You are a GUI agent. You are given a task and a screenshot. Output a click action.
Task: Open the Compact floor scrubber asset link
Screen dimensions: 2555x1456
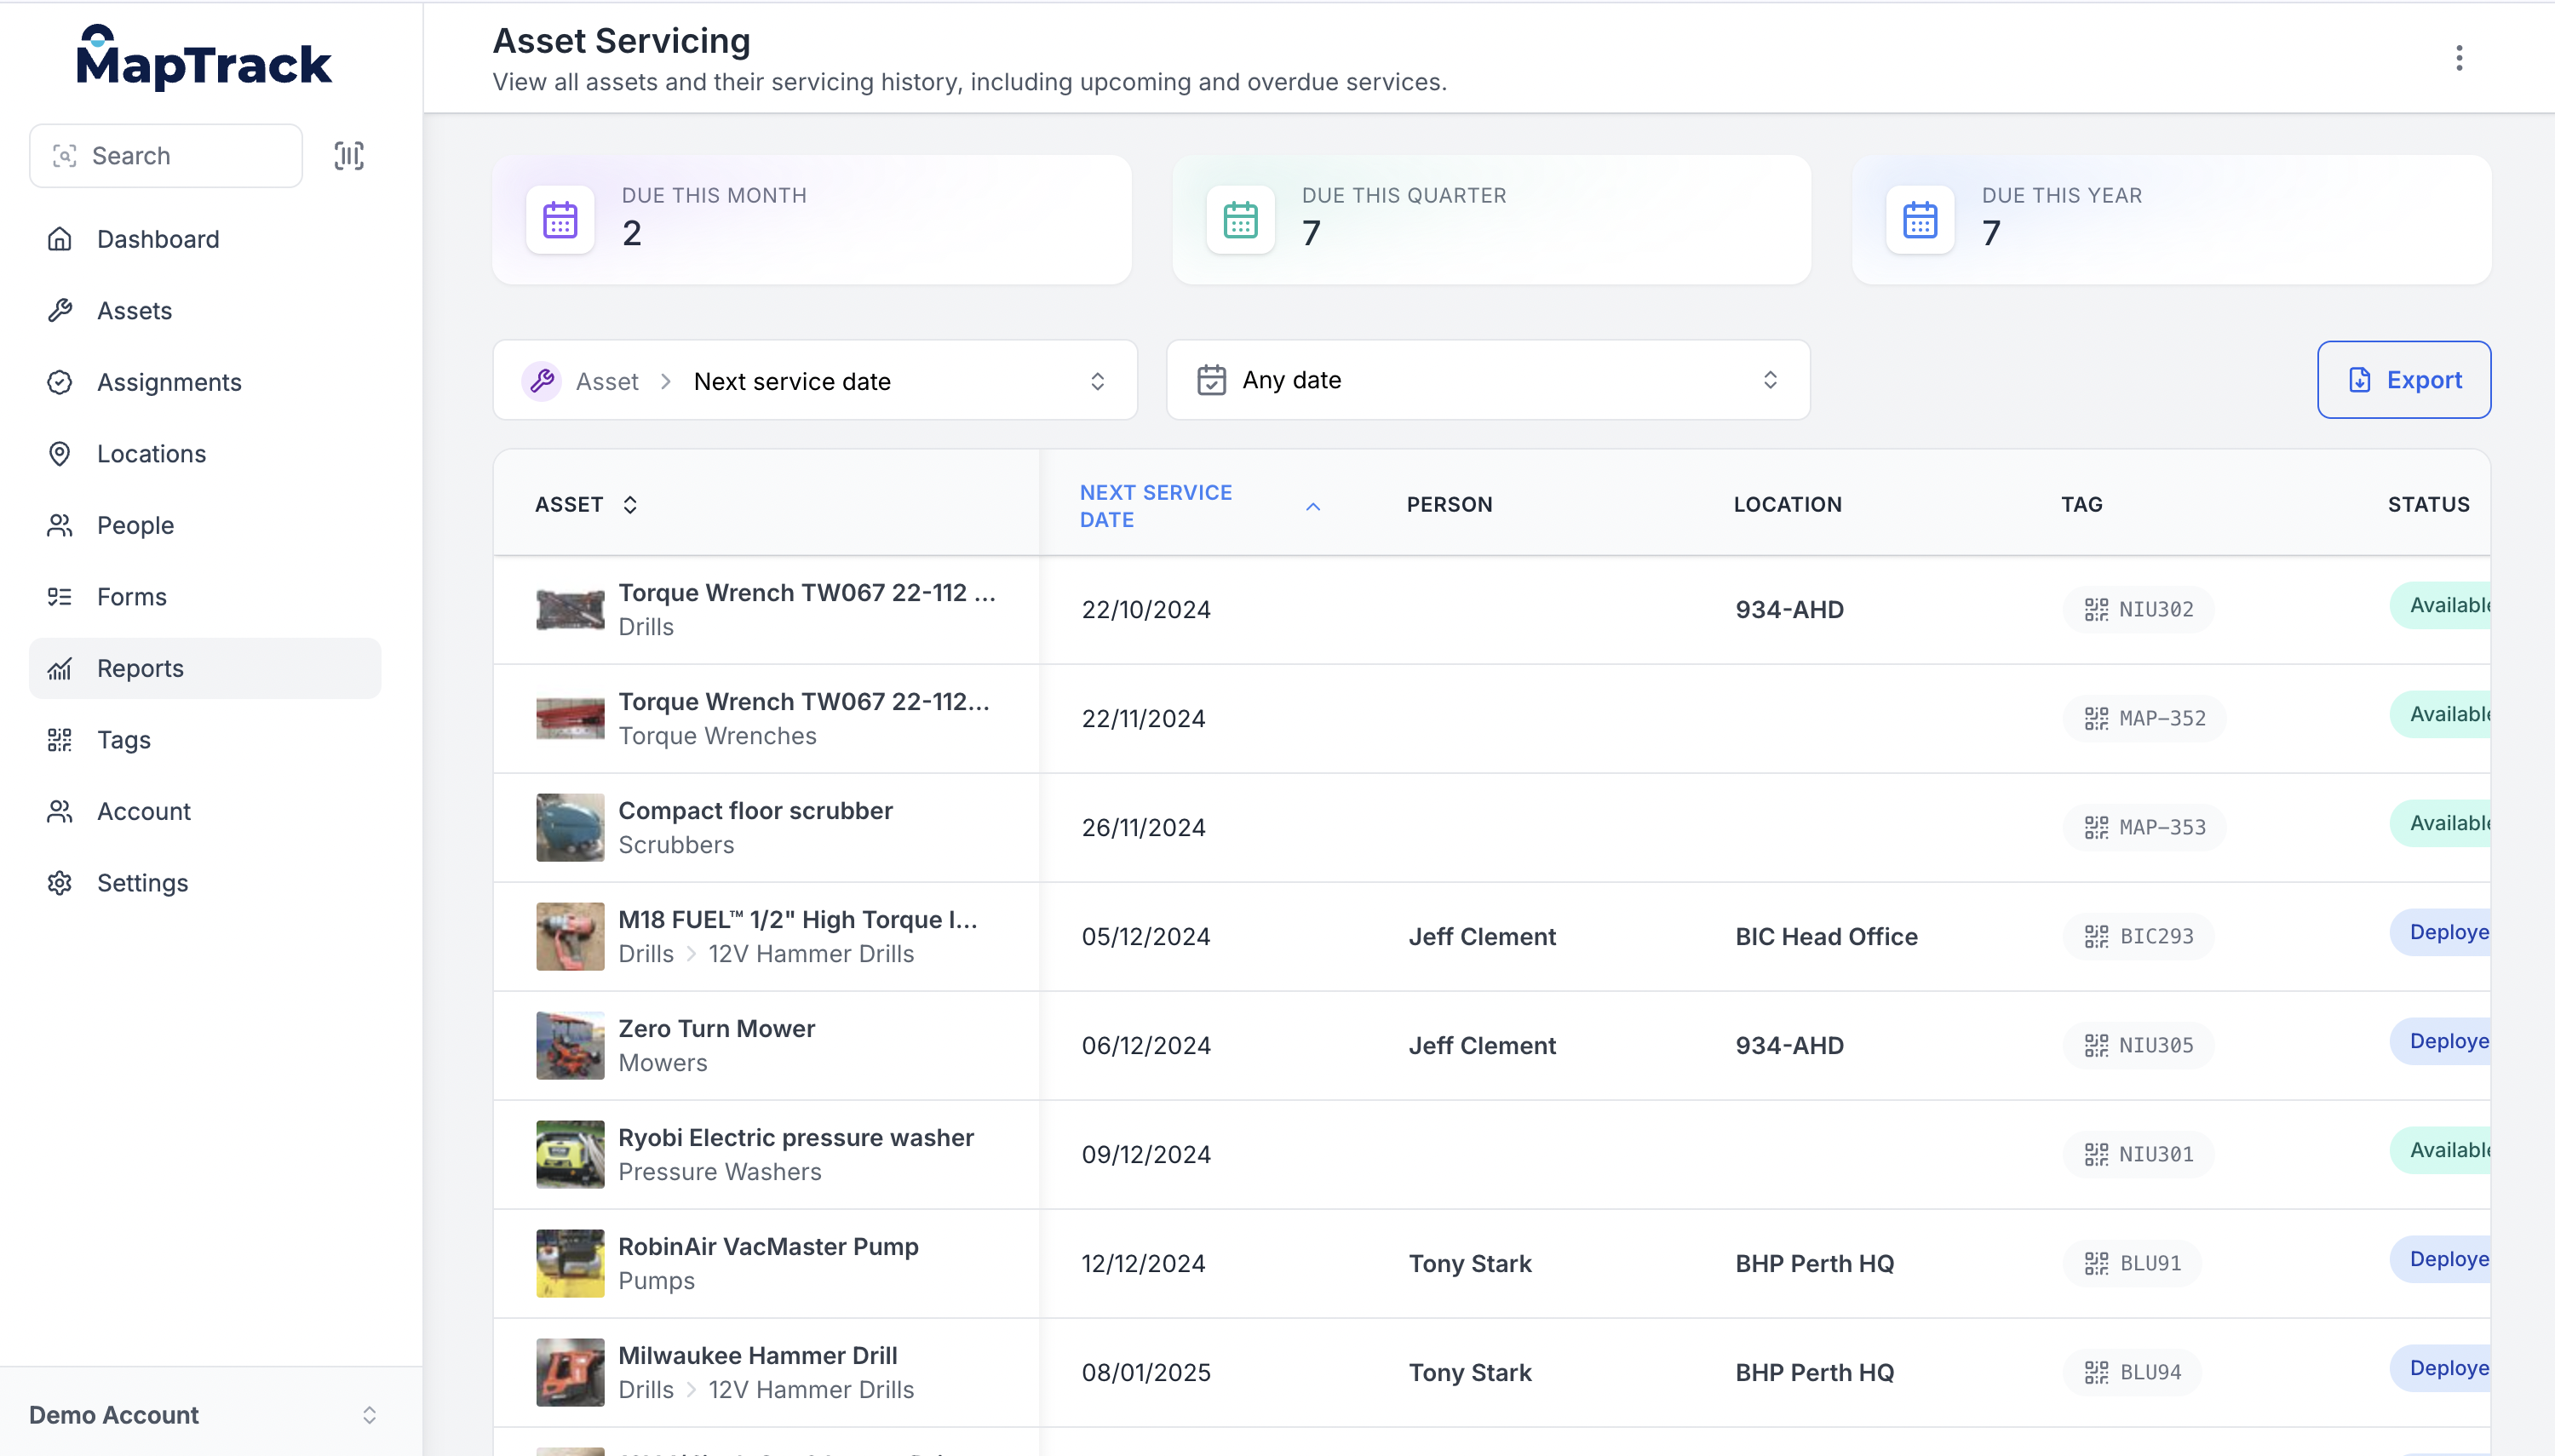(x=755, y=810)
